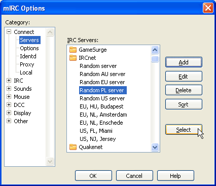The image size is (216, 186).
Task: Select the Display tree label
Action: [22, 113]
